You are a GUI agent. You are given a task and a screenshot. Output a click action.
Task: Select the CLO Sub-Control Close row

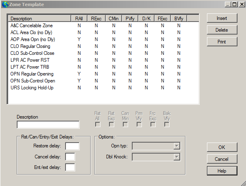tap(104, 53)
